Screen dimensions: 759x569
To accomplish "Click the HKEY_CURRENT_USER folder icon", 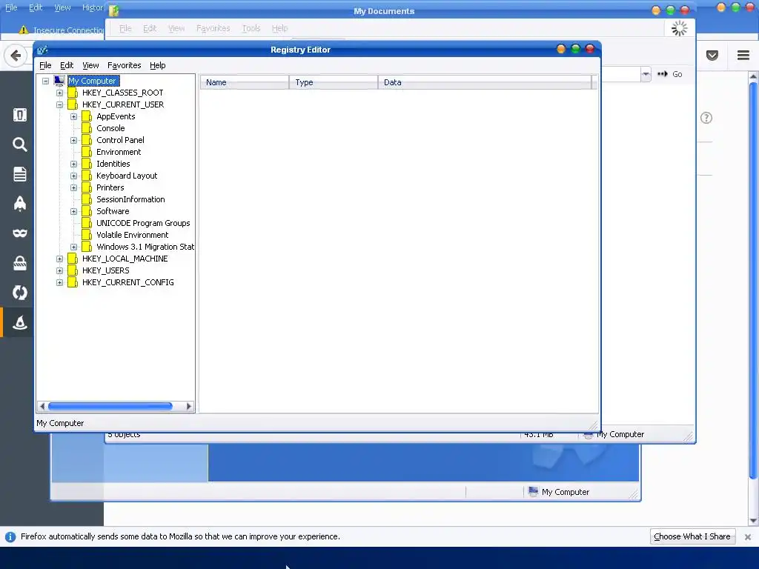I will [73, 104].
